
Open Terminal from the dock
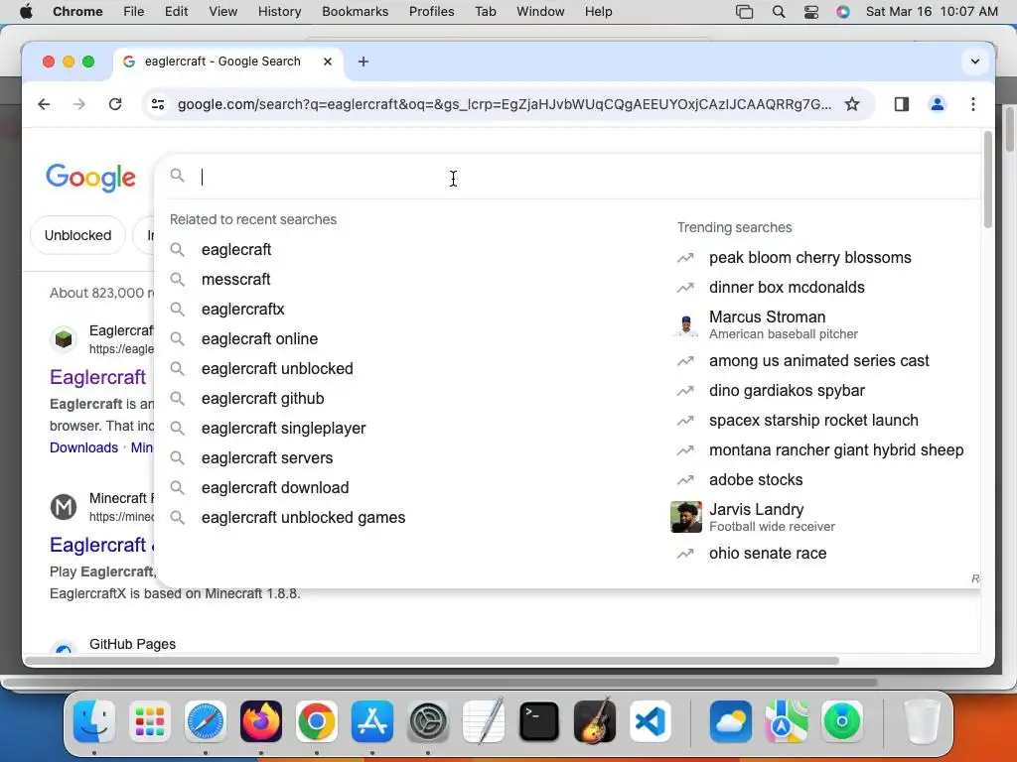(x=539, y=721)
